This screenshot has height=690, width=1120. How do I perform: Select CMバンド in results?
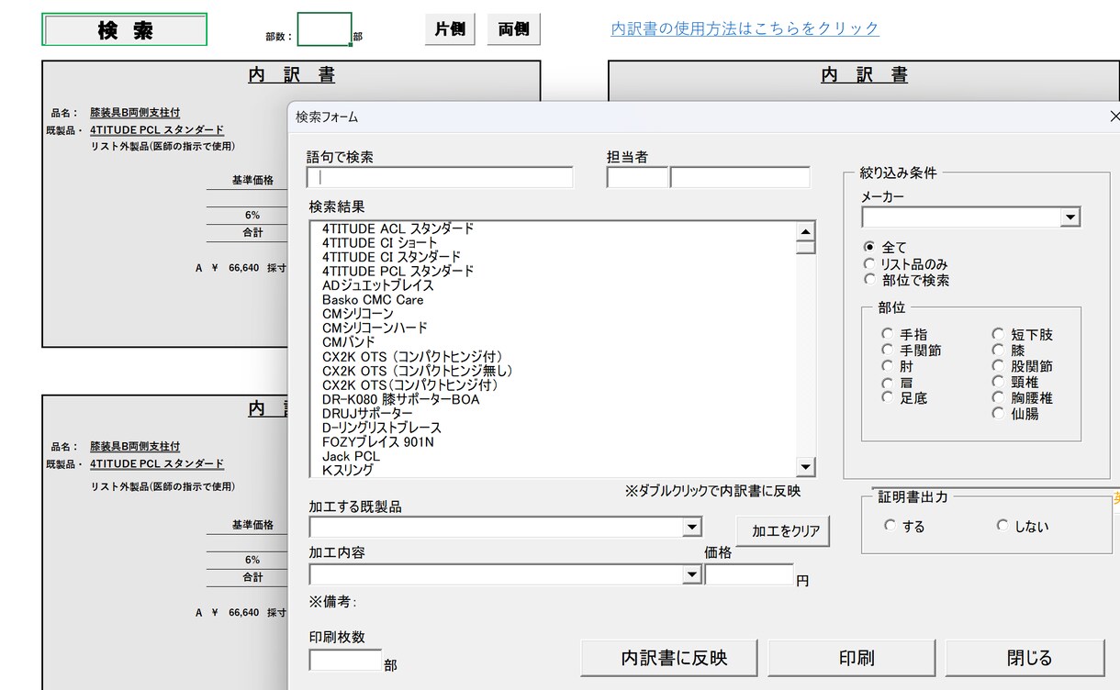pyautogui.click(x=348, y=342)
